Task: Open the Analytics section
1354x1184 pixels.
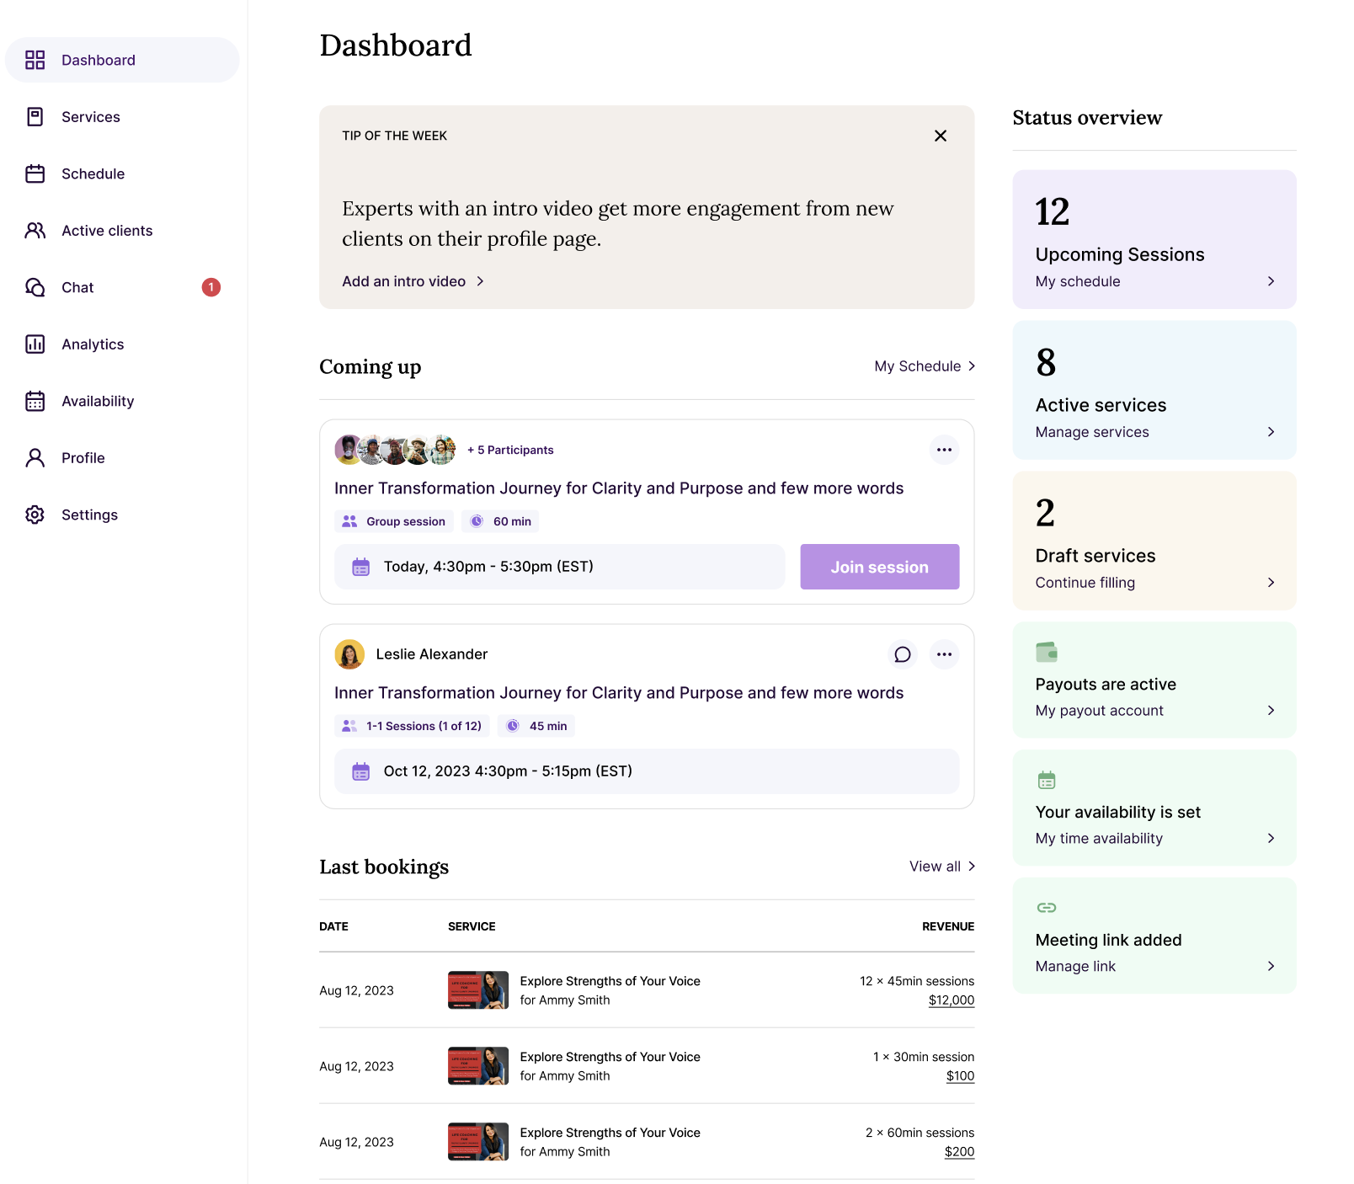Action: click(x=122, y=344)
